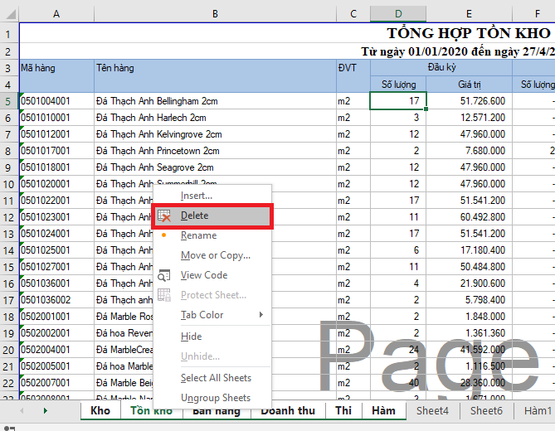Click Ungroup Sheets menu entry
555x431 pixels.
215,398
